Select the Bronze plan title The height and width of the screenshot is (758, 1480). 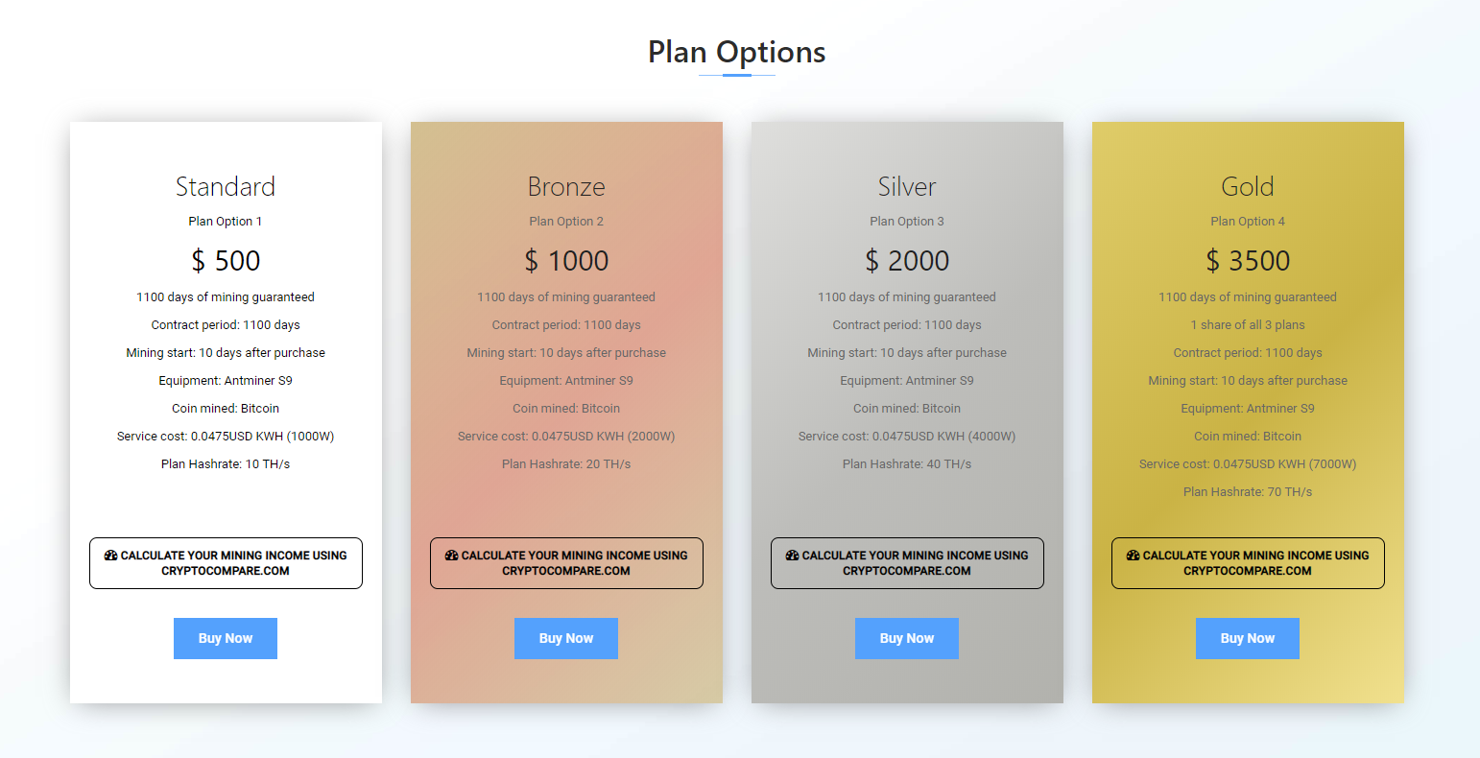[566, 186]
